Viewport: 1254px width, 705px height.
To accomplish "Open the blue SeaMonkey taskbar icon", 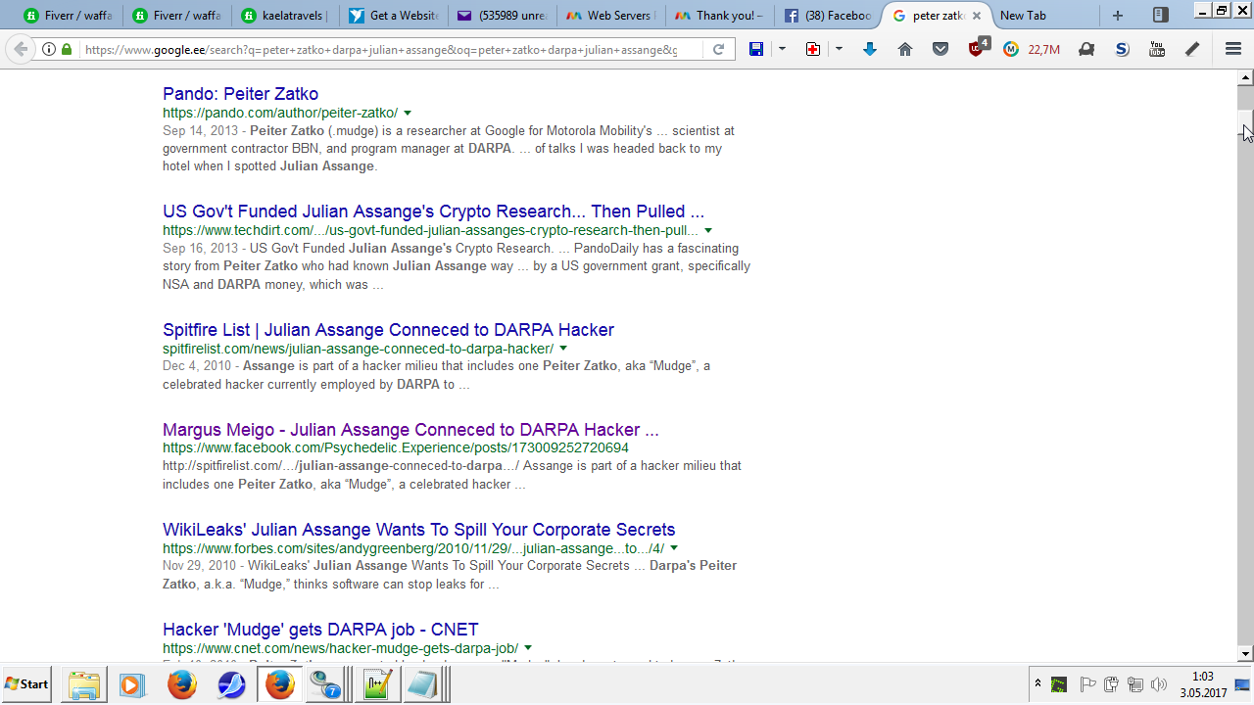I will click(231, 684).
